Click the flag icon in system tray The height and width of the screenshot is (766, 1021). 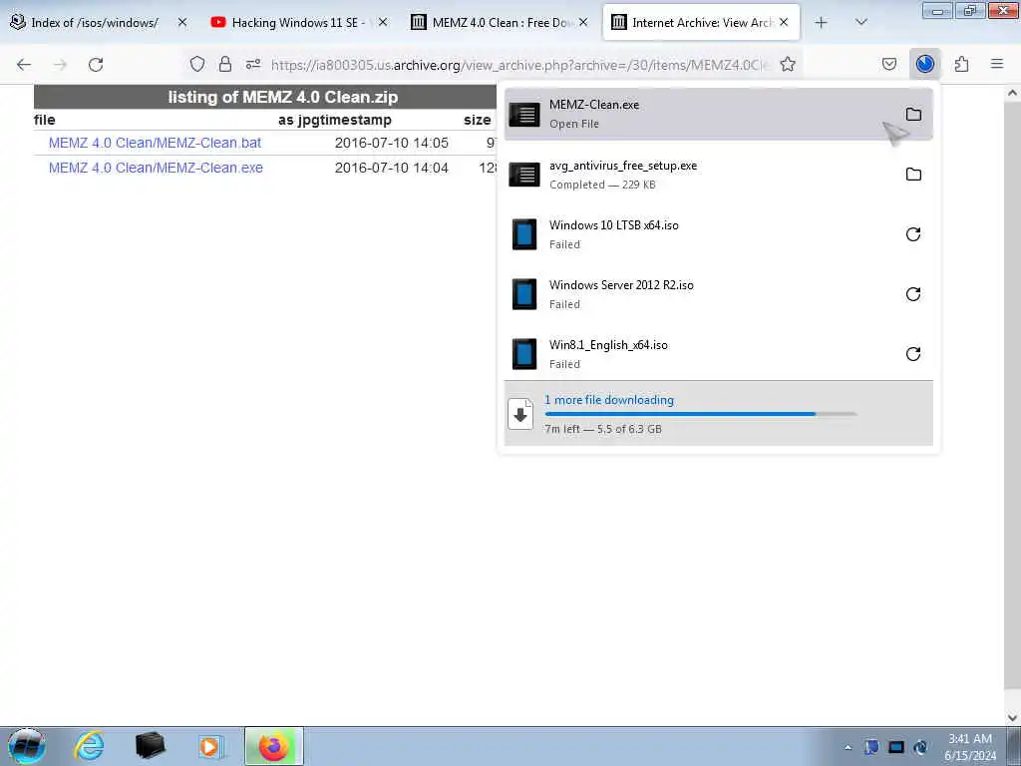tap(871, 747)
